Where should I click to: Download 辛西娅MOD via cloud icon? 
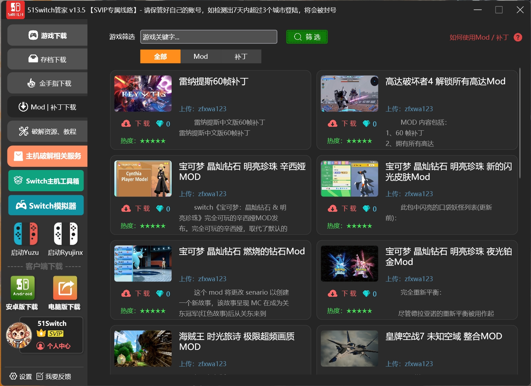point(126,209)
